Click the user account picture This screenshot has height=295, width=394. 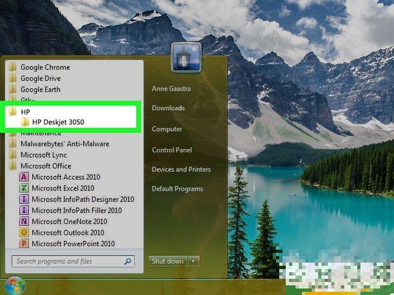[x=186, y=58]
